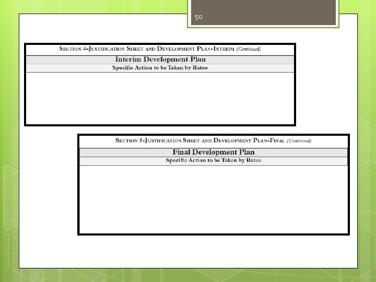Viewport: 376px width, 282px height.
Task: Click the 'Final Development Plan' title
Action: [214, 152]
